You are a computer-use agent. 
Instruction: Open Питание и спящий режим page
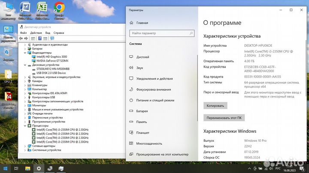(155, 100)
